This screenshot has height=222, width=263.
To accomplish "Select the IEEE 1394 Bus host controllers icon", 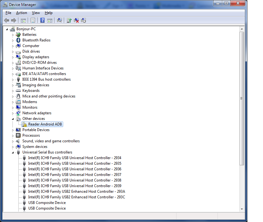I will (x=18, y=79).
